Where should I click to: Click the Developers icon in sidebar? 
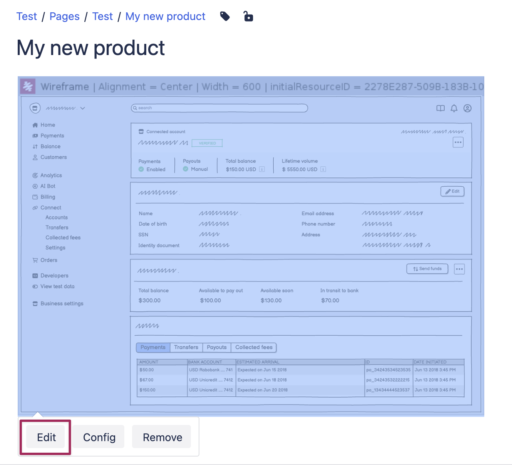[35, 276]
